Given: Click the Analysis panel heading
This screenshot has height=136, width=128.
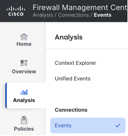Looking at the screenshot, I should click(x=69, y=37).
